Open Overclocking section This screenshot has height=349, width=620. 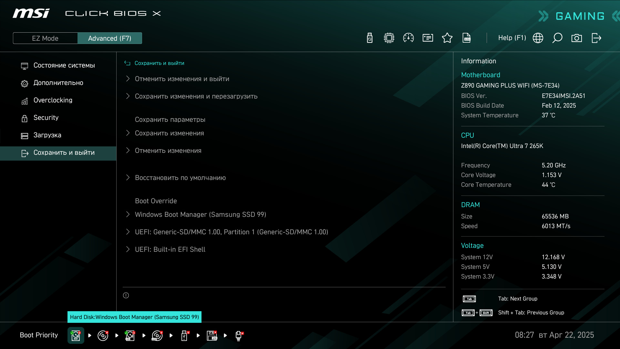58,100
